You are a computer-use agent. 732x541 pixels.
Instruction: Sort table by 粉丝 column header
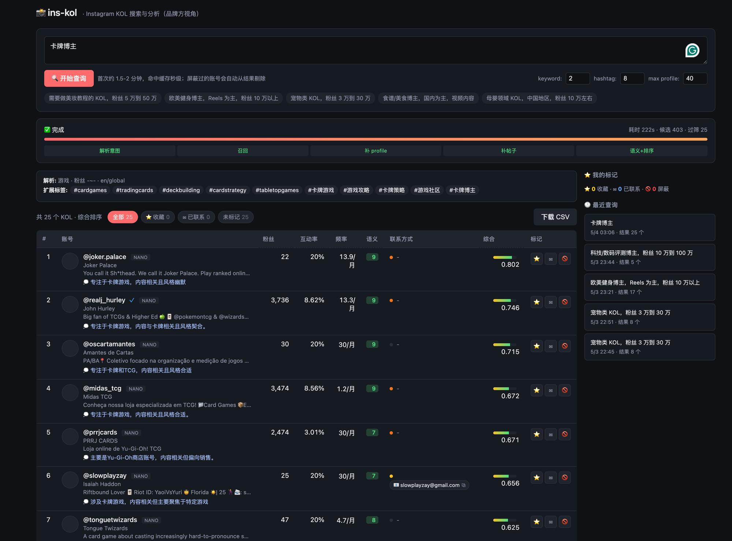click(268, 239)
